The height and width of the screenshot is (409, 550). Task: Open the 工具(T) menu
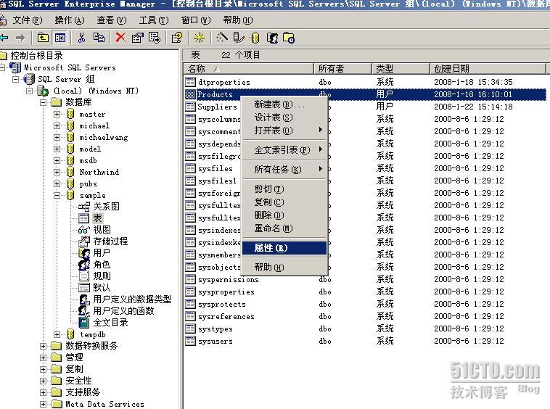coord(154,20)
